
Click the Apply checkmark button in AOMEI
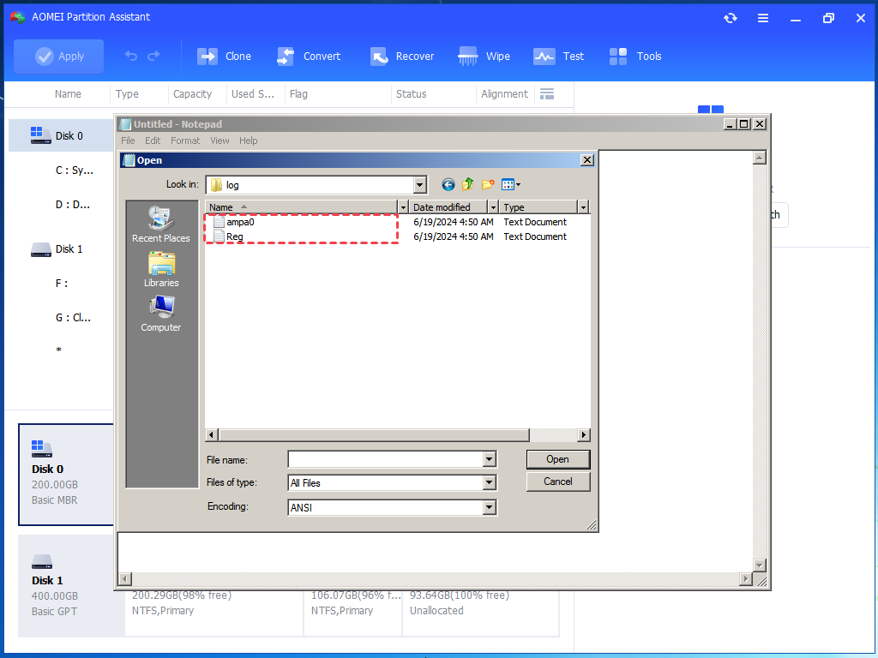(x=59, y=57)
